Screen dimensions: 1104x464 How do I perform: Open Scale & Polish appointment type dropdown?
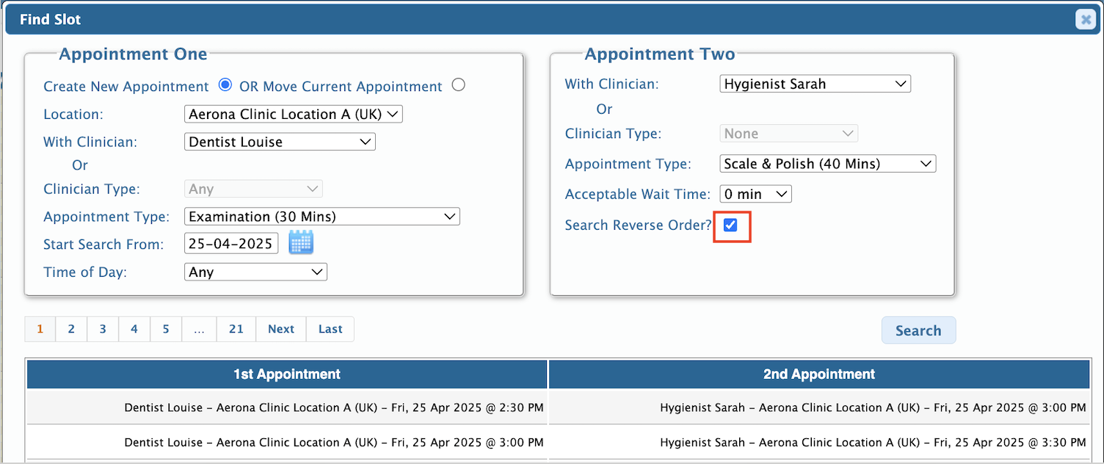pos(828,164)
